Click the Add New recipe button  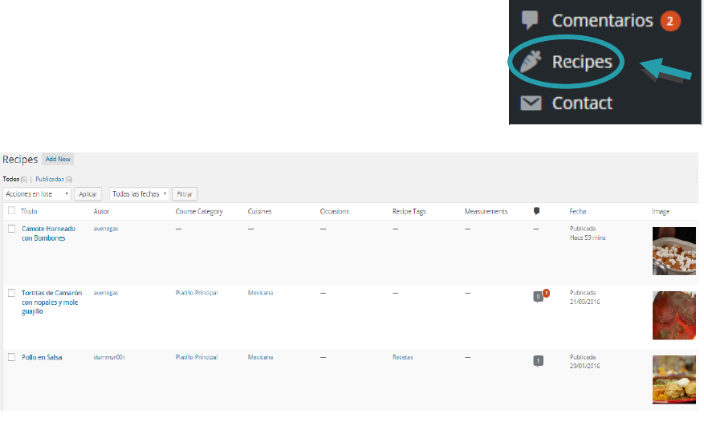click(58, 159)
